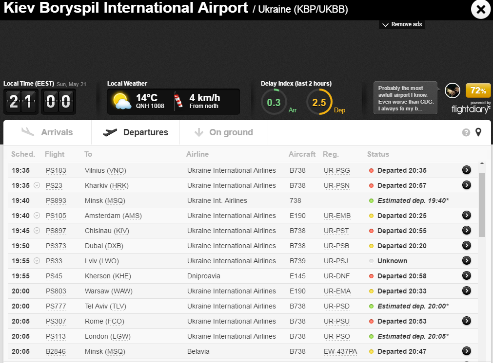493x363 pixels.
Task: Expand the Remove ads dropdown
Action: (x=402, y=24)
